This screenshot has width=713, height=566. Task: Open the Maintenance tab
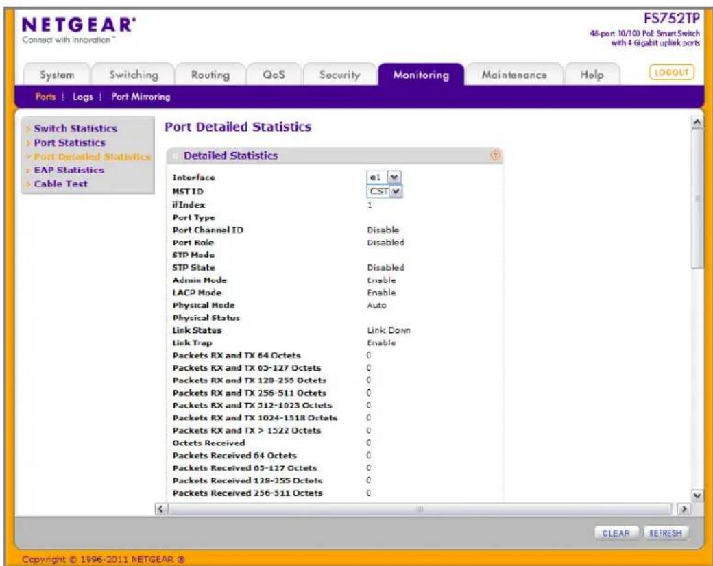coord(514,75)
